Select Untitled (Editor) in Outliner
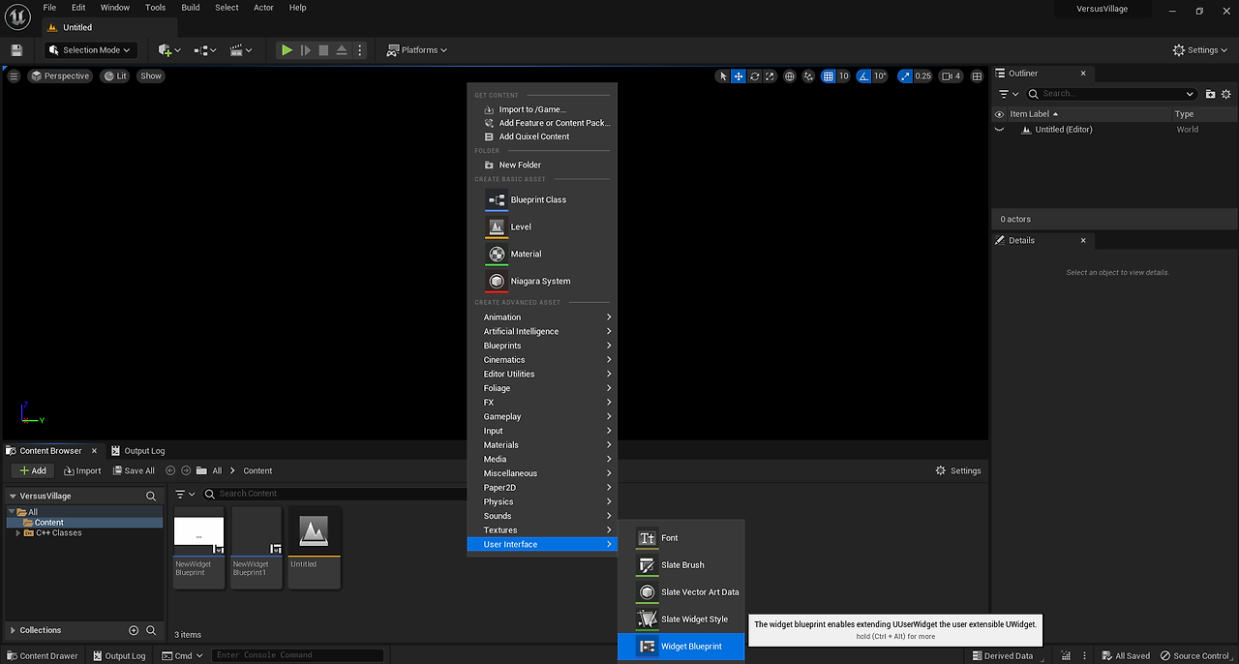Screen dimensions: 1239x664 pos(1064,130)
